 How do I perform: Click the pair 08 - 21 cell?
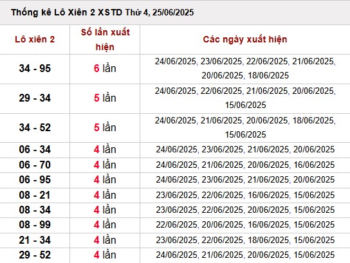[35, 195]
